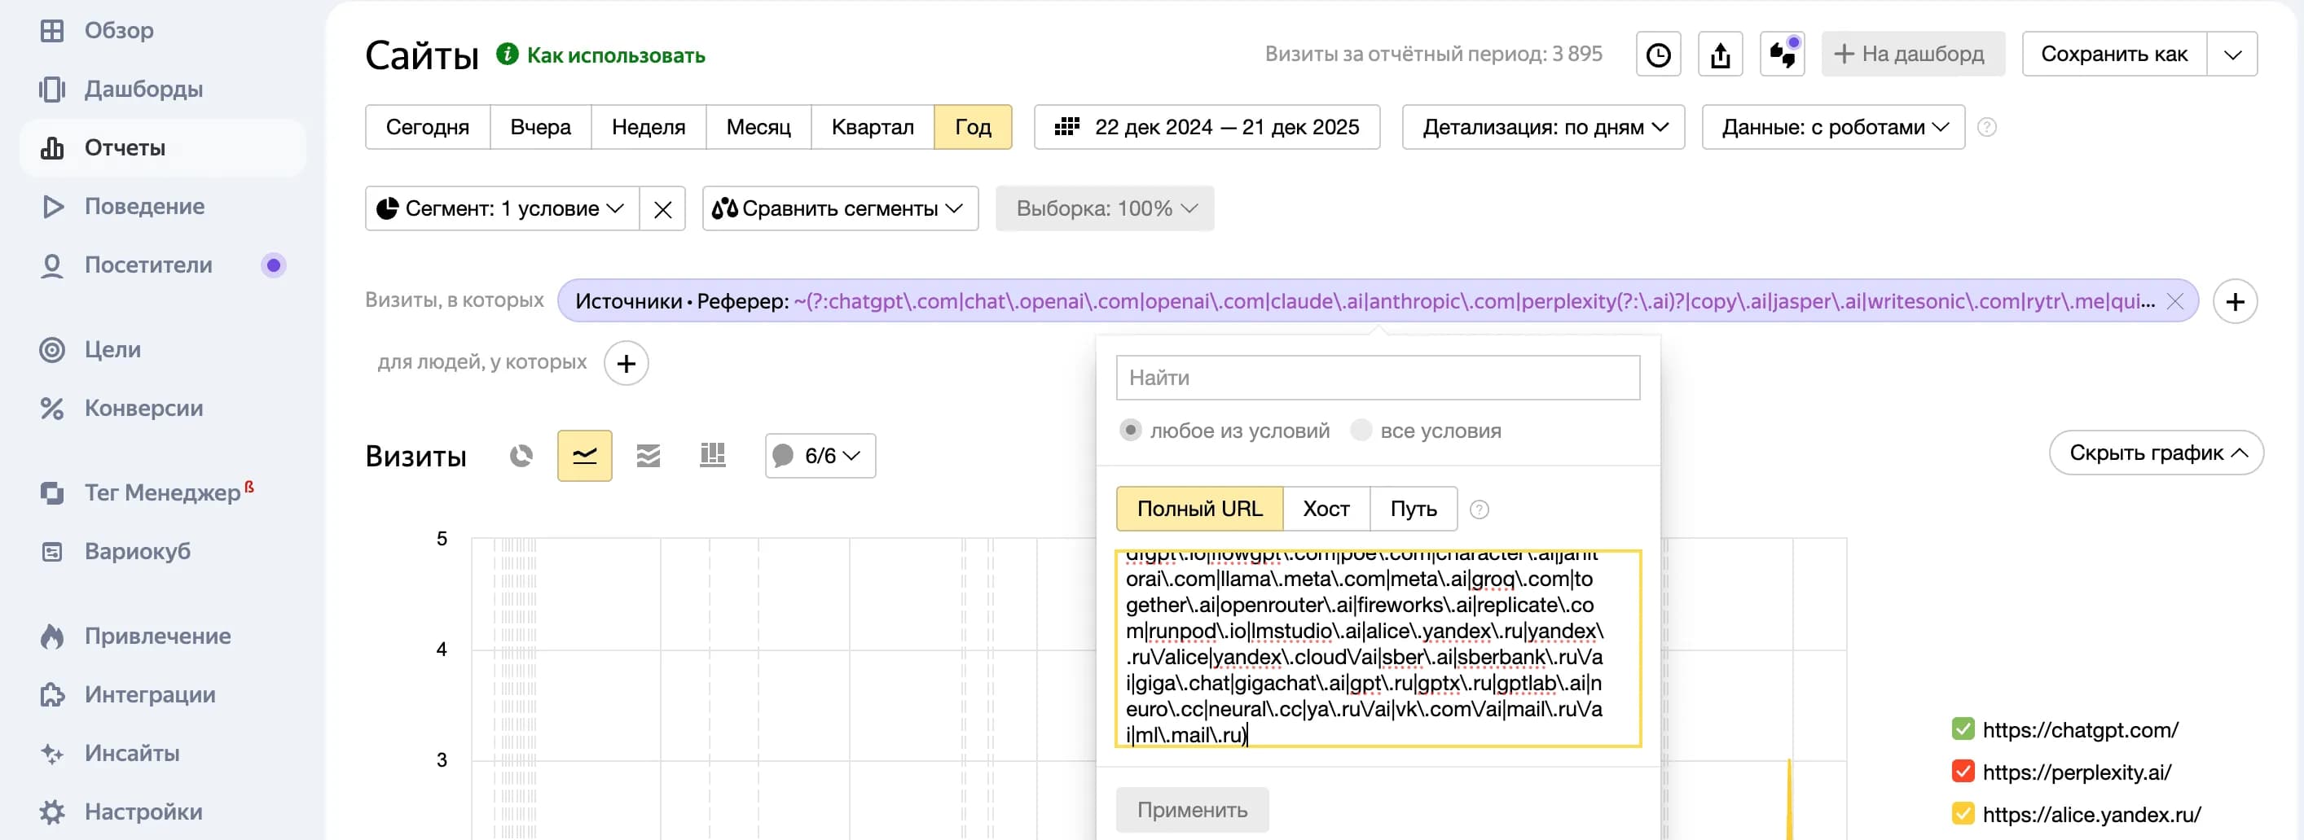Open the Сохранить как arrow menu
Screen dimensions: 2304x840
coord(2232,55)
